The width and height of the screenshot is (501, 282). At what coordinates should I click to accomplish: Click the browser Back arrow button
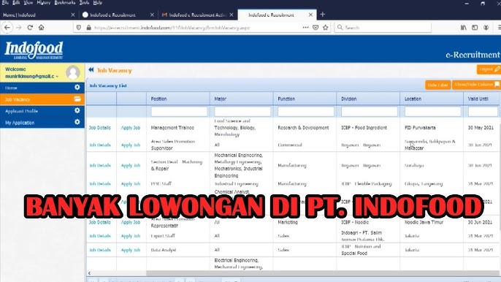[x=7, y=28]
